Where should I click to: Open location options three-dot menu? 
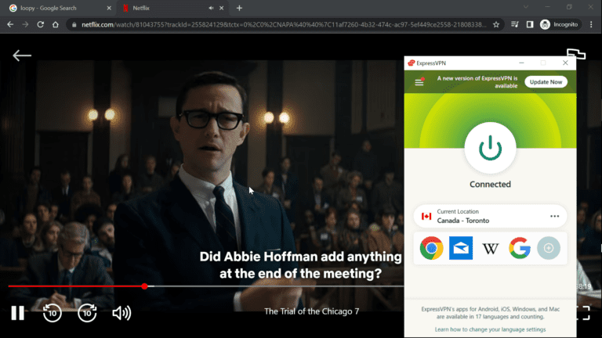tap(555, 217)
